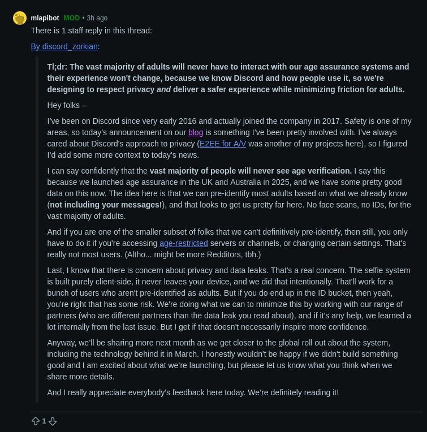Follow the "By discord_zorkian" link

(64, 46)
